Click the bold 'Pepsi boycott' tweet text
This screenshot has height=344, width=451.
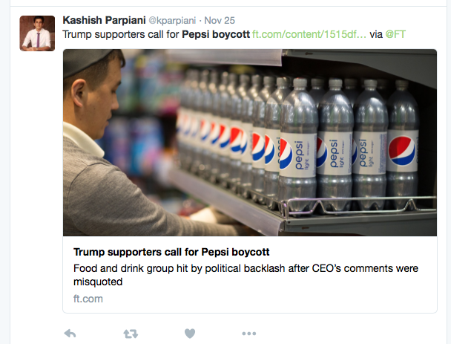tap(216, 34)
